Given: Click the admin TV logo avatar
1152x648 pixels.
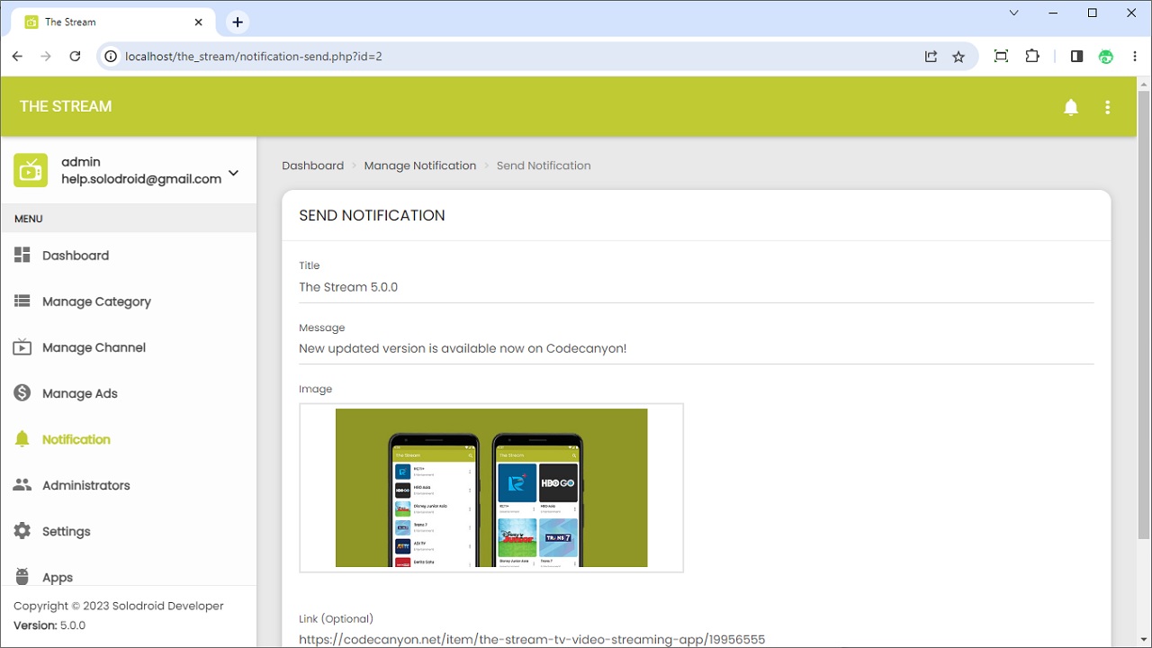Looking at the screenshot, I should tap(31, 170).
